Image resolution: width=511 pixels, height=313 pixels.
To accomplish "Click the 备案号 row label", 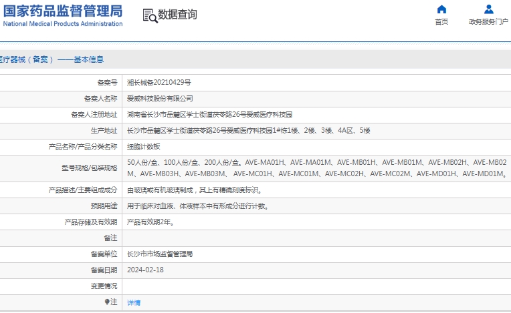I will click(x=107, y=83).
